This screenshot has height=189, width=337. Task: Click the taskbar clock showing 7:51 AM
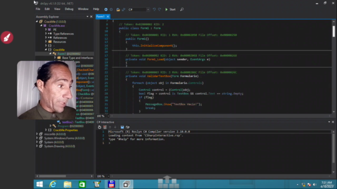pos(326,184)
